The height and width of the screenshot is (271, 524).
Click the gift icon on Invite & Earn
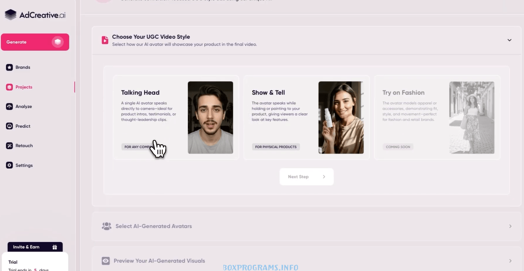(55, 247)
